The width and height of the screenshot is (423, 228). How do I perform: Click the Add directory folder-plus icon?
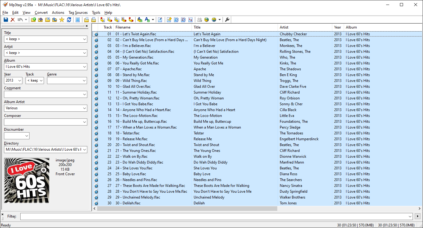click(40, 20)
